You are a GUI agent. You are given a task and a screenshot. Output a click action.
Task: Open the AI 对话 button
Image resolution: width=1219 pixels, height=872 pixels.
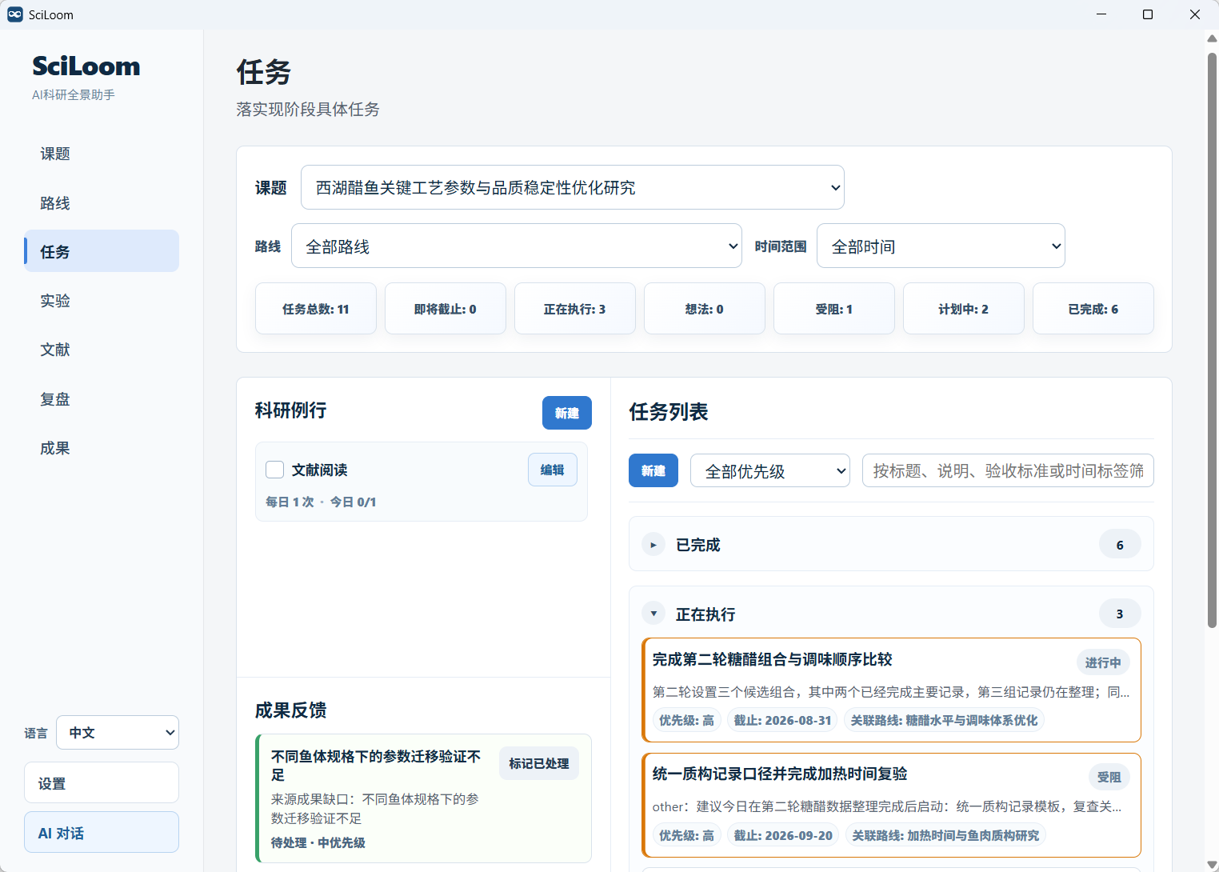(x=102, y=832)
